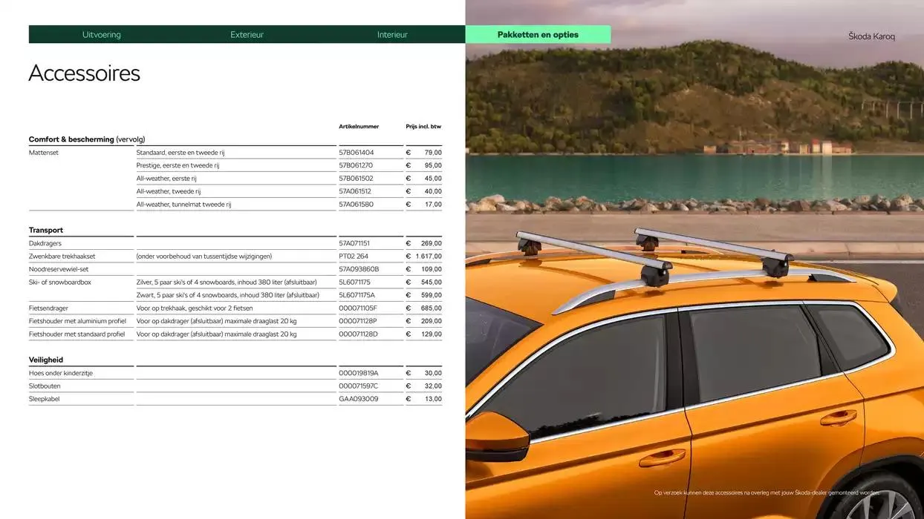
Task: Select the Sleepkabel item
Action: pyautogui.click(x=45, y=399)
